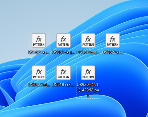
Task: Click the DS918+(7.... filename label
Action: (x=63, y=85)
